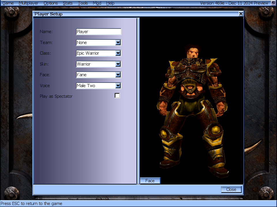The height and width of the screenshot is (207, 277).
Task: Click the Player Setup title bar
Action: [136, 14]
